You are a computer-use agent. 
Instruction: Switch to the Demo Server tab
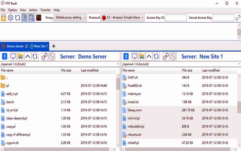coord(13,46)
